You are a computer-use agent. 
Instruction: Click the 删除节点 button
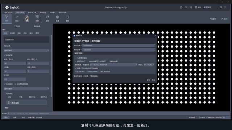coord(43,97)
